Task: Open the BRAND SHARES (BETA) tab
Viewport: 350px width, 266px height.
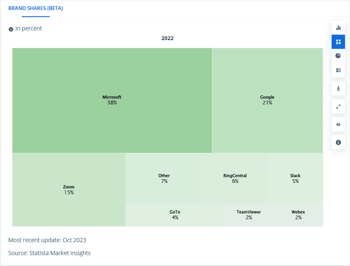Action: tap(35, 8)
